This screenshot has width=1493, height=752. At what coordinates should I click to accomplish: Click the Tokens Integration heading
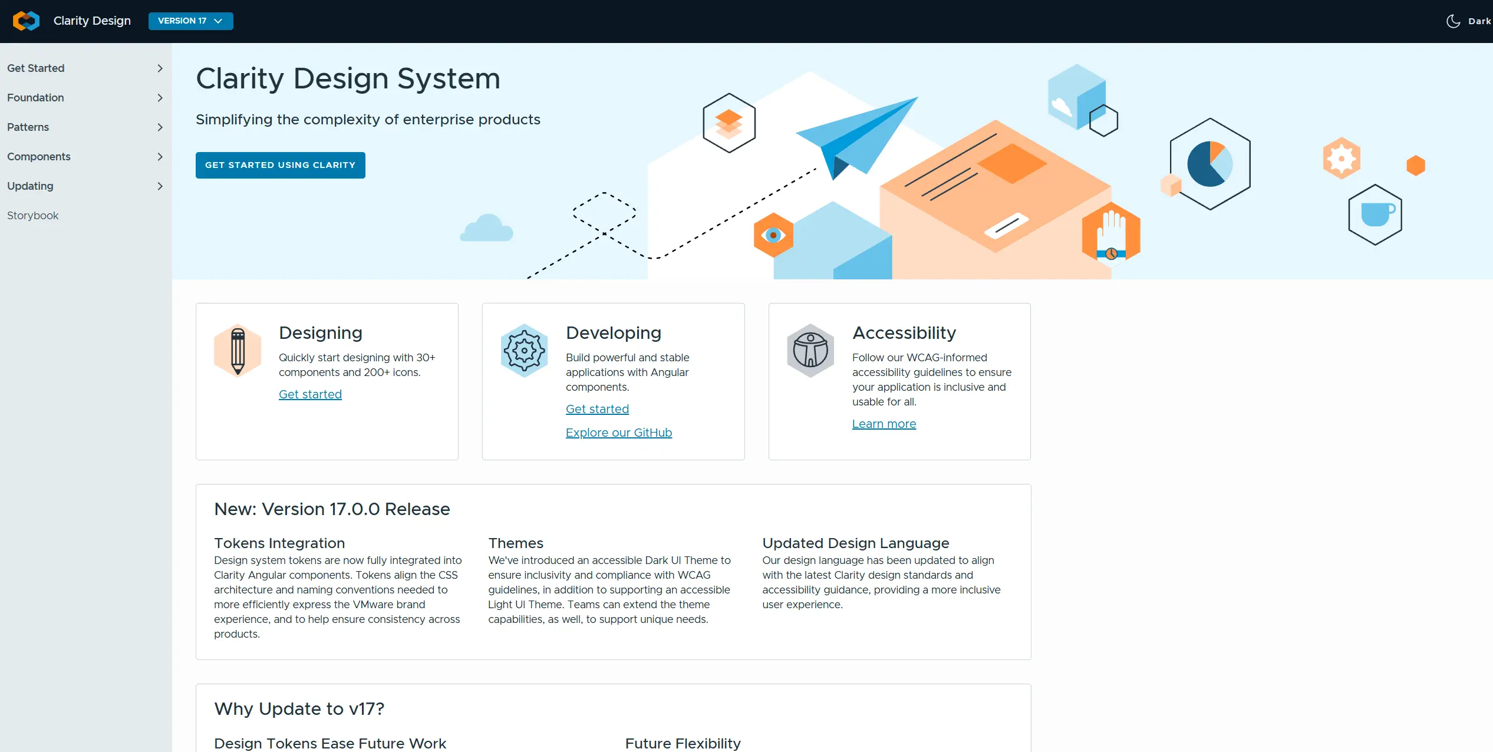pyautogui.click(x=279, y=543)
